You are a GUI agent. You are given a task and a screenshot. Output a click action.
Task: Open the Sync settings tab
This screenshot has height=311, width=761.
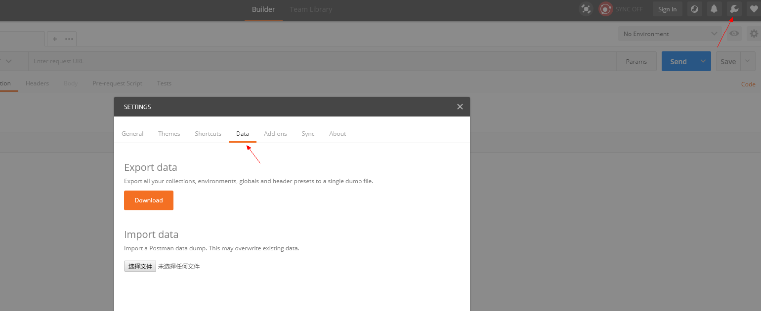308,134
